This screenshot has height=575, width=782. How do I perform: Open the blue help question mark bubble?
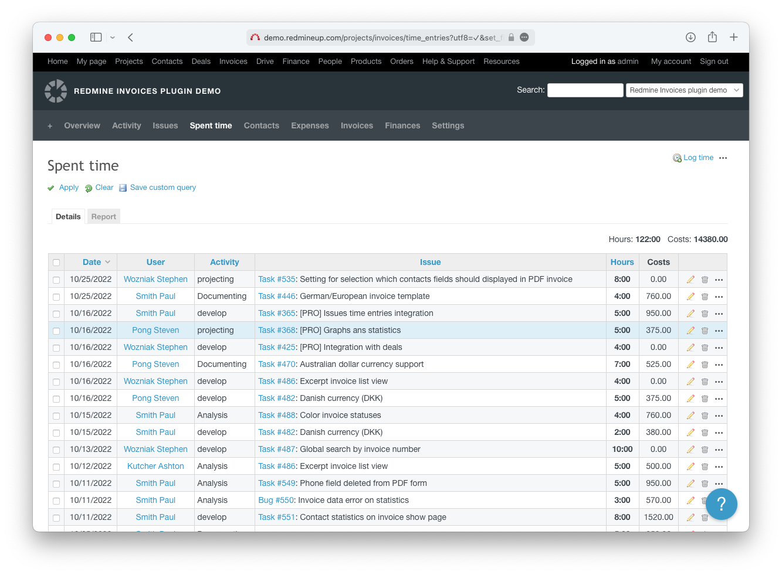(721, 503)
